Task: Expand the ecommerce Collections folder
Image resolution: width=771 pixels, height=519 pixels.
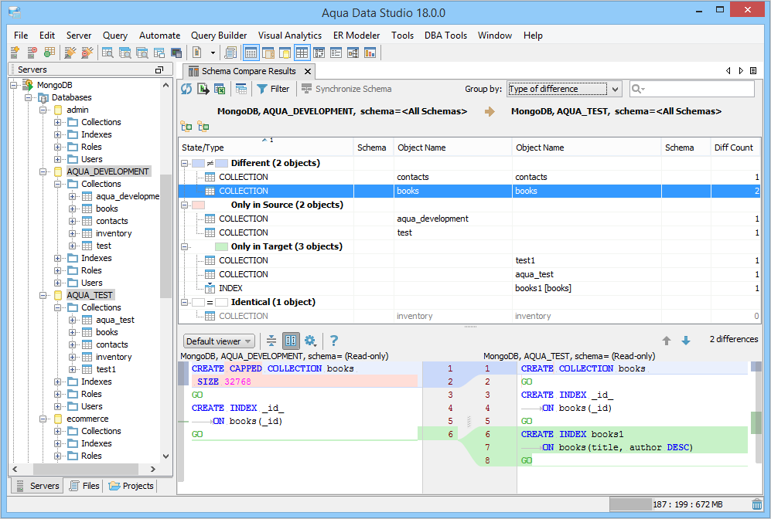Action: (x=57, y=431)
